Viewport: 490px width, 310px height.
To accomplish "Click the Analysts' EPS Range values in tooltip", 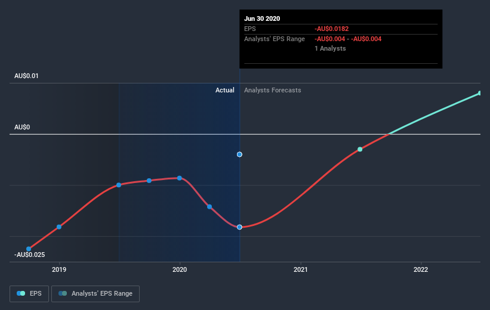I will point(348,39).
